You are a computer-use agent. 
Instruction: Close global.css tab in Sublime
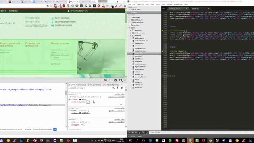pos(208,8)
